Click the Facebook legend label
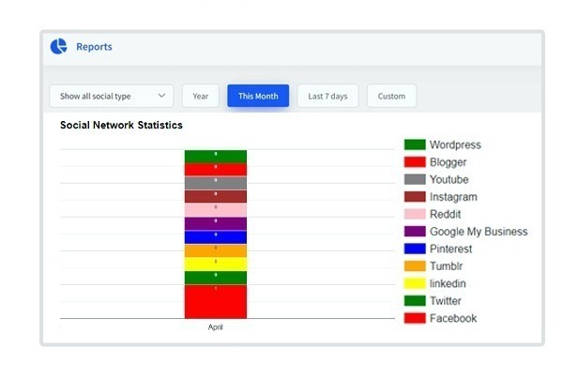Image resolution: width=578 pixels, height=378 pixels. coord(453,318)
